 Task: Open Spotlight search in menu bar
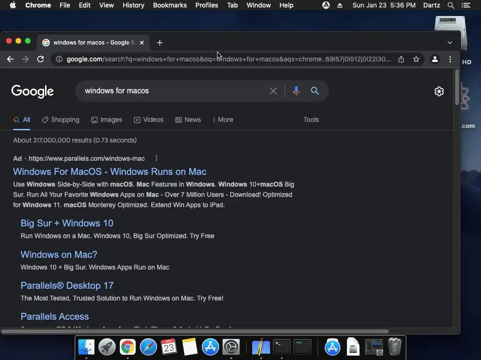click(x=450, y=5)
